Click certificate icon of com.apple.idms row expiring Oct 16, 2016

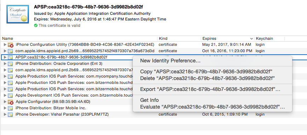pyautogui.click(x=10, y=51)
